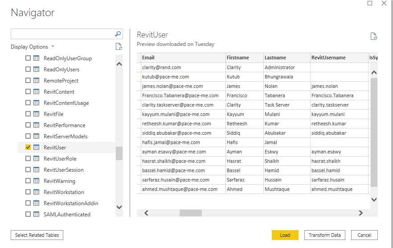Click the table icon next to RemoteProject
This screenshot has height=248, width=393.
(x=36, y=81)
